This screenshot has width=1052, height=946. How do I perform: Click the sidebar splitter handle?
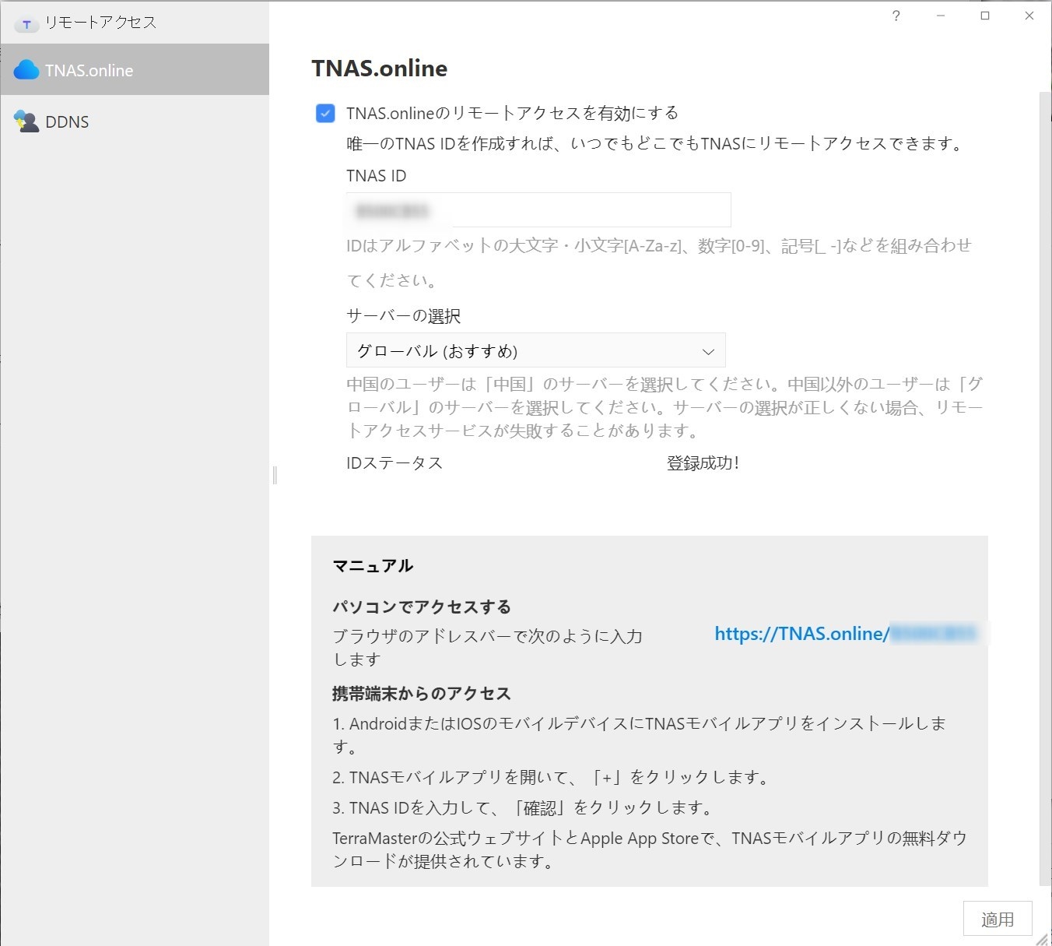275,474
